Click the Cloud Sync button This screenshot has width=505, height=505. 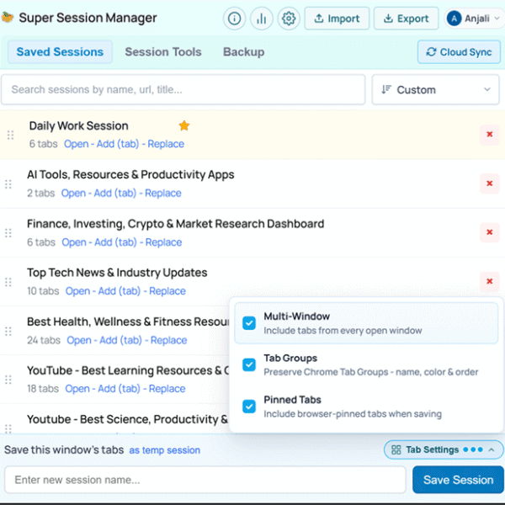pos(459,52)
